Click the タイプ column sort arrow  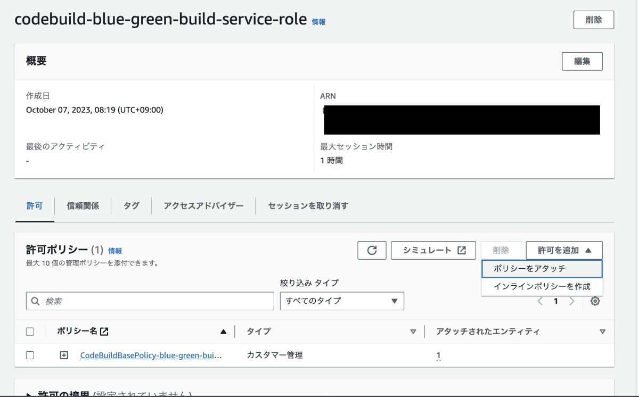point(413,332)
